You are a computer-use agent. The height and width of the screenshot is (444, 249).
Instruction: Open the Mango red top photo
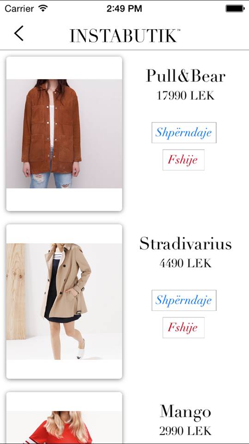tap(64, 418)
